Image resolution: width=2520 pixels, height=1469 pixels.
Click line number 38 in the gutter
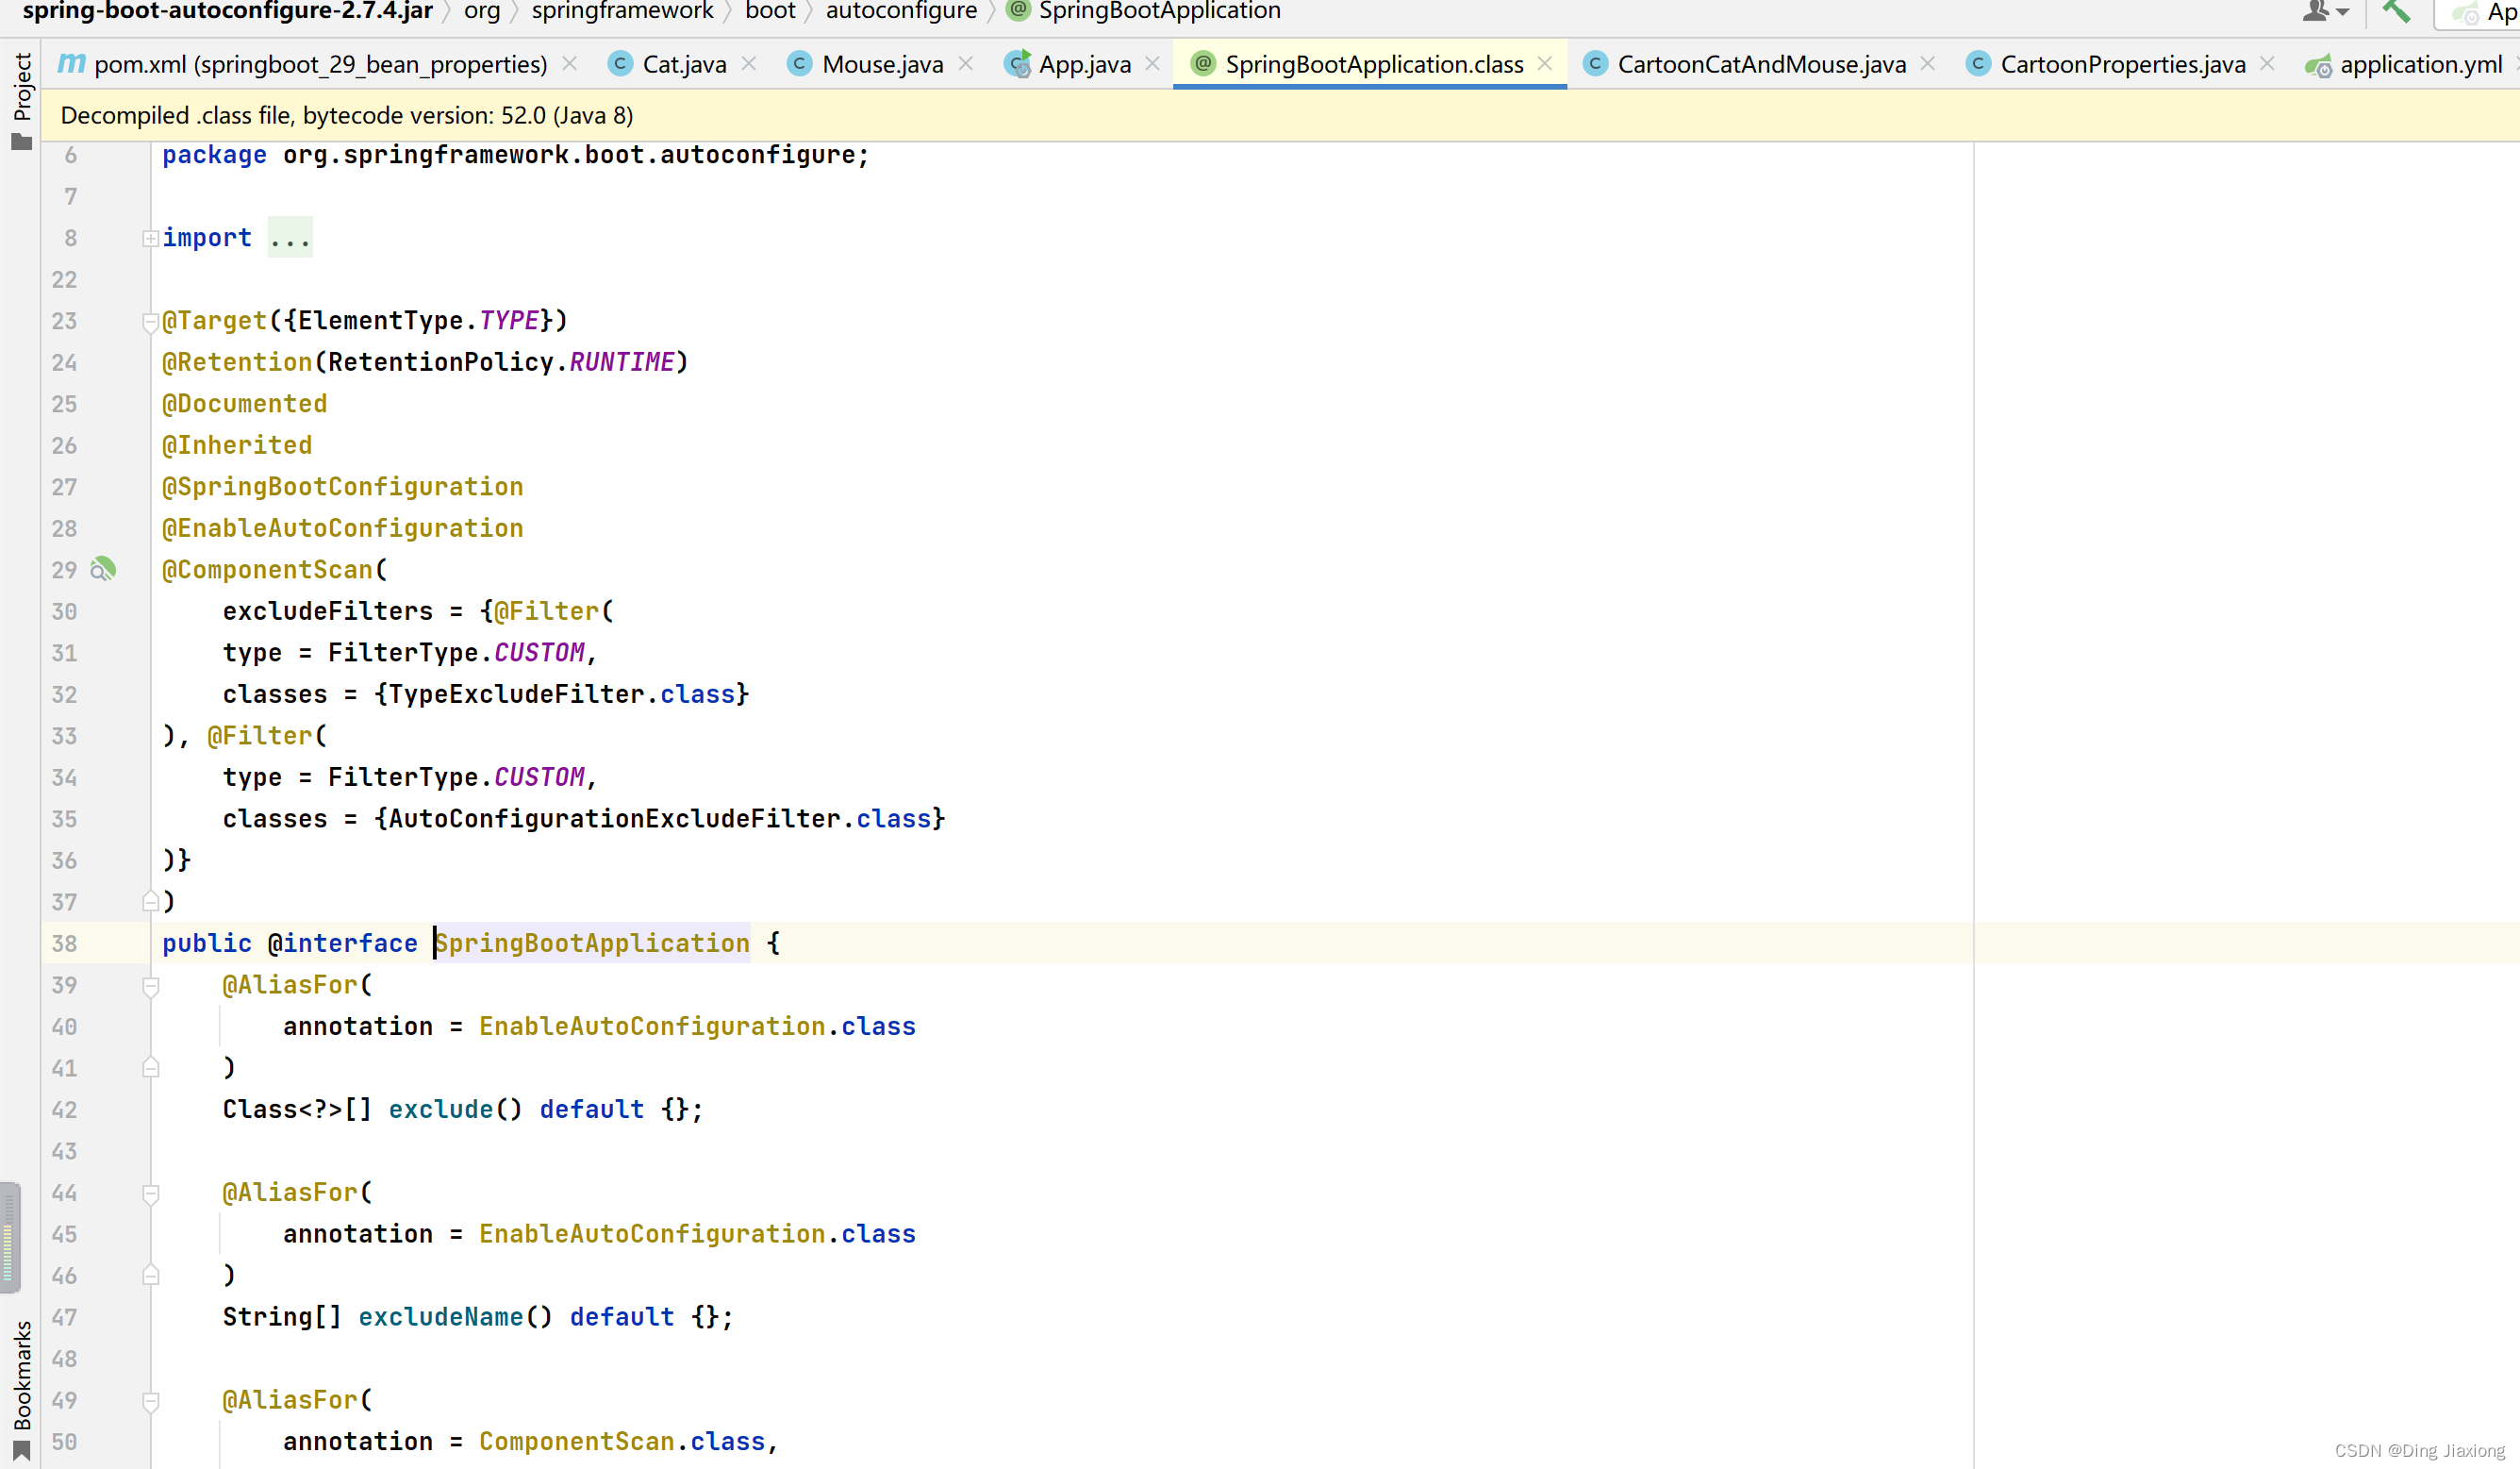click(64, 943)
